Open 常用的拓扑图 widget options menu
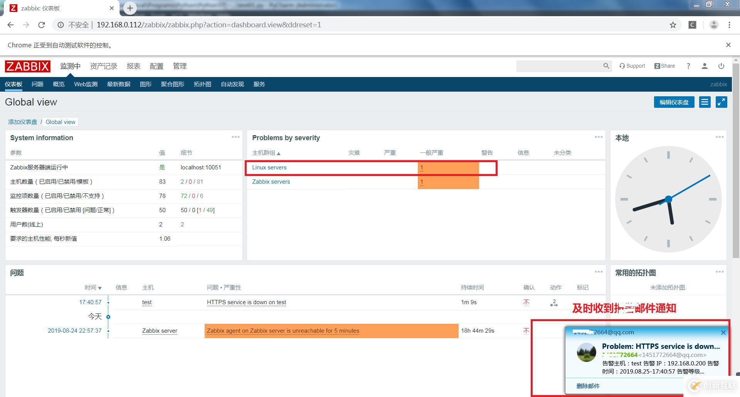Viewport: 740px width, 397px height. point(720,272)
